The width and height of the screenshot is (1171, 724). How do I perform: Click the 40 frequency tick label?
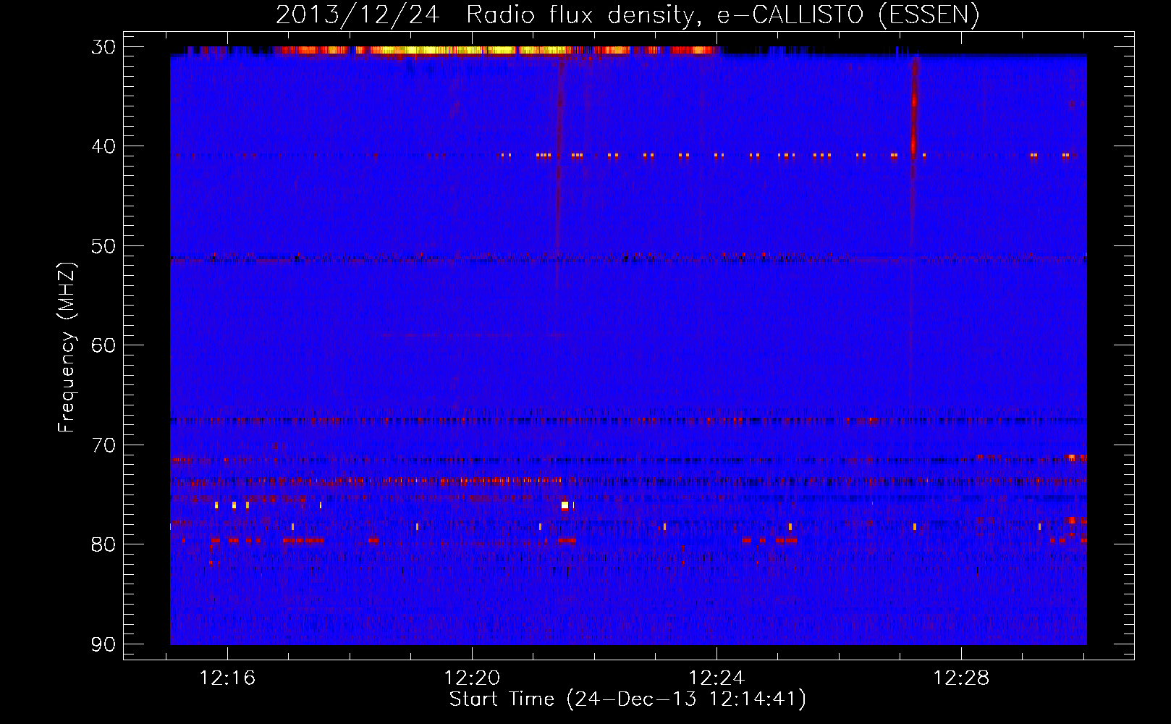tap(103, 146)
